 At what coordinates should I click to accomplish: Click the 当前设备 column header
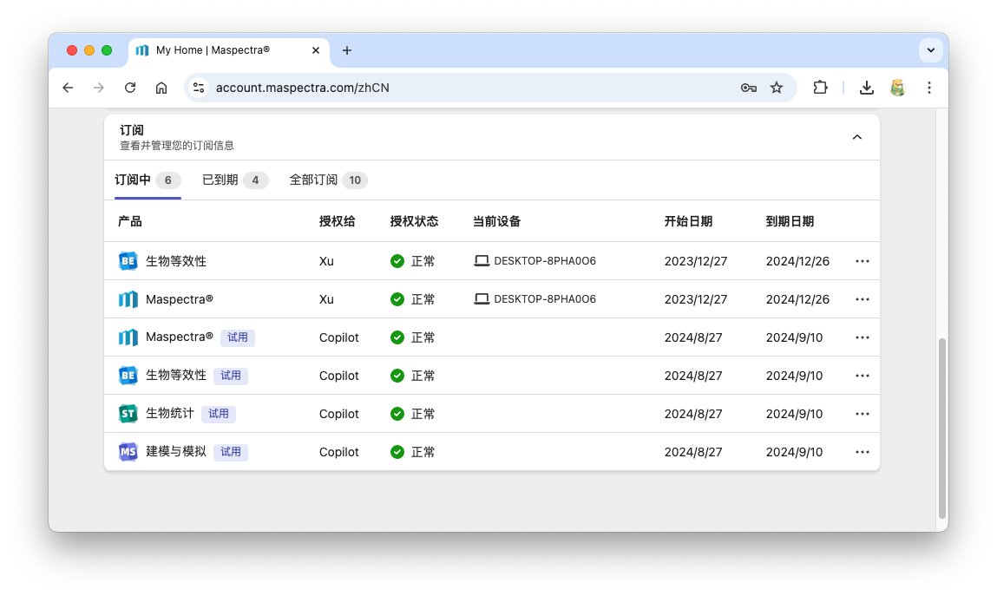click(x=496, y=221)
